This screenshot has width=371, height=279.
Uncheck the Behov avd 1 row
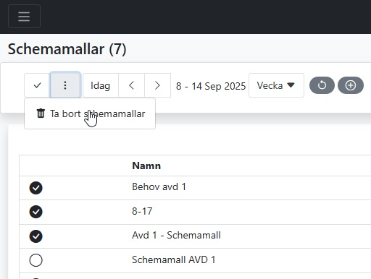coord(36,188)
